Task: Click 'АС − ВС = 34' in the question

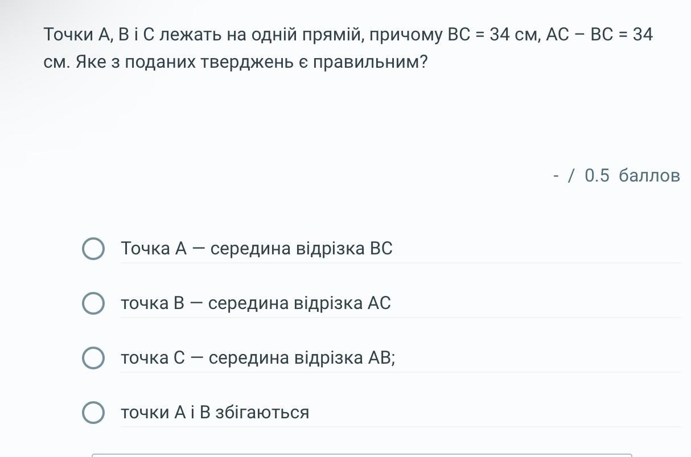Action: click(x=599, y=35)
